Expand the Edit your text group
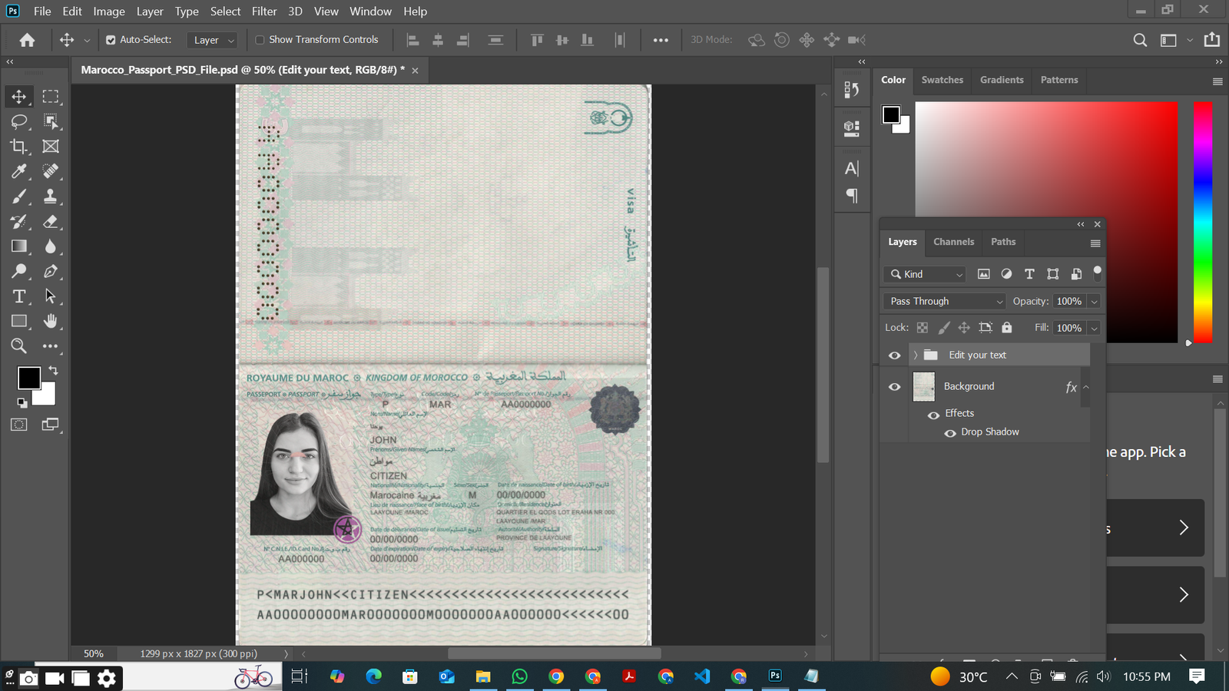The width and height of the screenshot is (1229, 691). (x=916, y=355)
